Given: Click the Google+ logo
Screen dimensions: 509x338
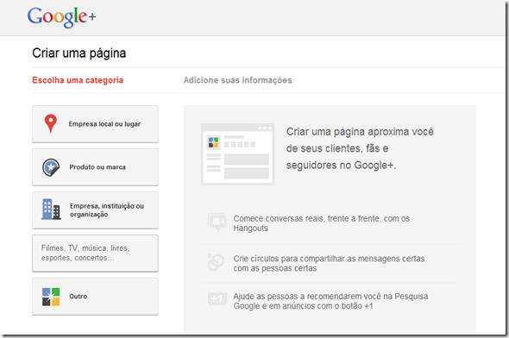Looking at the screenshot, I should (x=61, y=17).
